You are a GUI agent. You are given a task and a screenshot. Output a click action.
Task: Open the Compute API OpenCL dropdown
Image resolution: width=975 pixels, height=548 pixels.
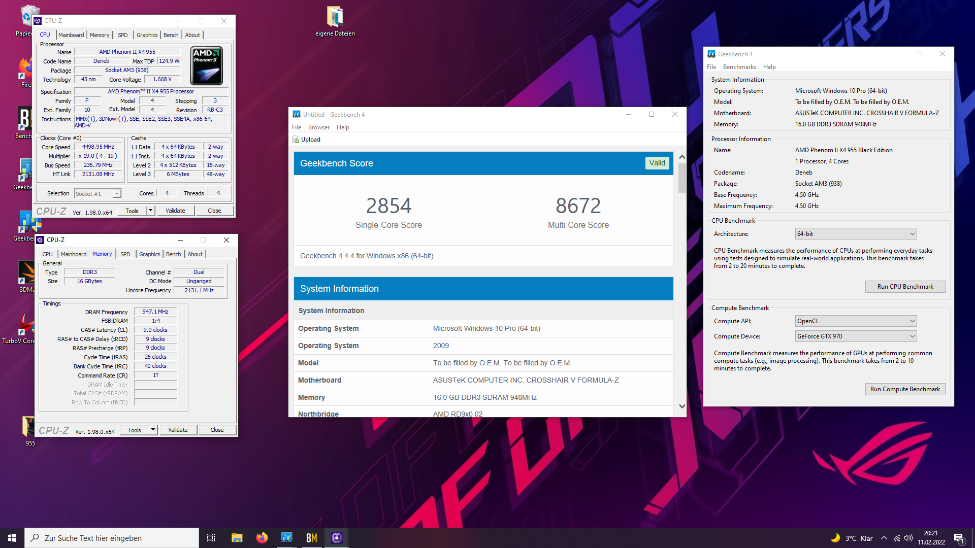point(856,321)
